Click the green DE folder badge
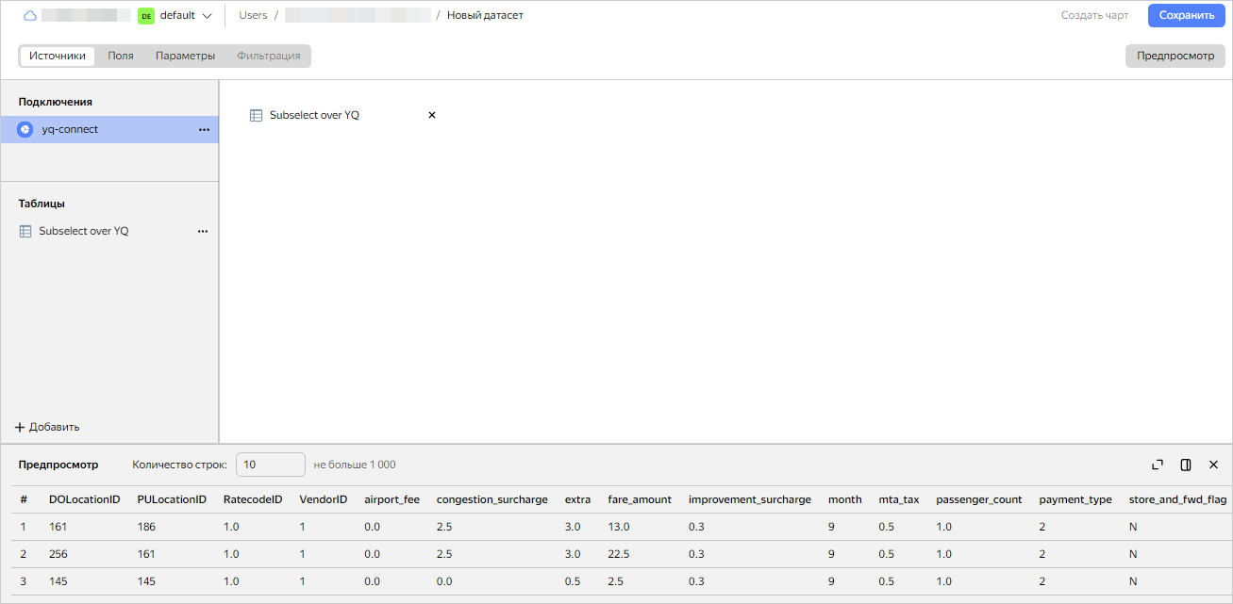Viewport: 1233px width, 604px height. pos(145,15)
